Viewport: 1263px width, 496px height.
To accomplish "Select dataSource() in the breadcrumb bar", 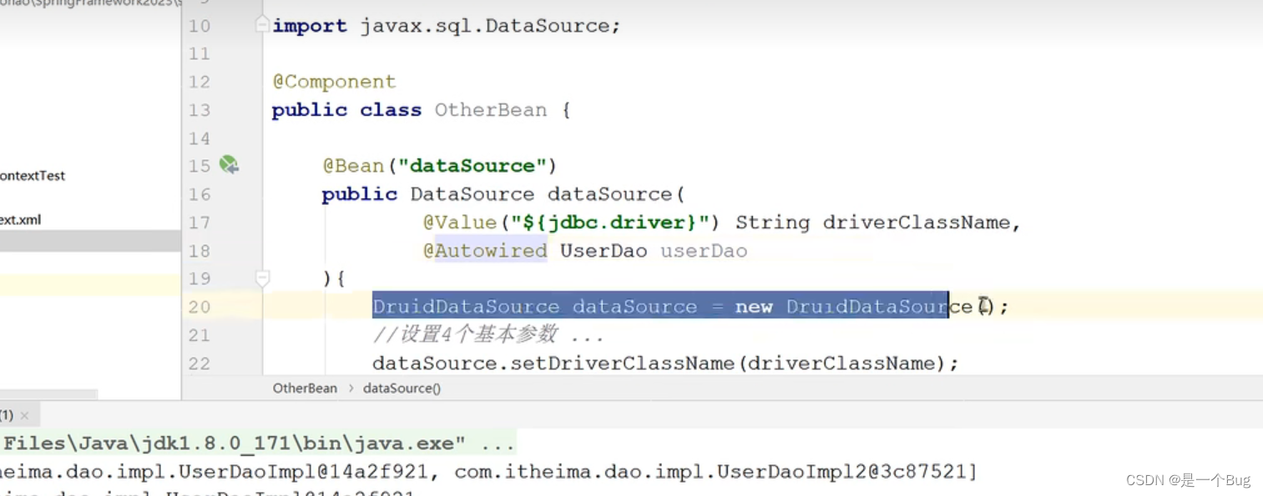I will click(402, 388).
